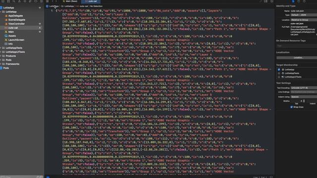
Task: Open the Text Encoding dropdown Unicode (UTF-8)
Action: 304,88
